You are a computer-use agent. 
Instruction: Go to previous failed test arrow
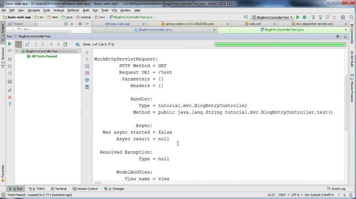(51, 44)
